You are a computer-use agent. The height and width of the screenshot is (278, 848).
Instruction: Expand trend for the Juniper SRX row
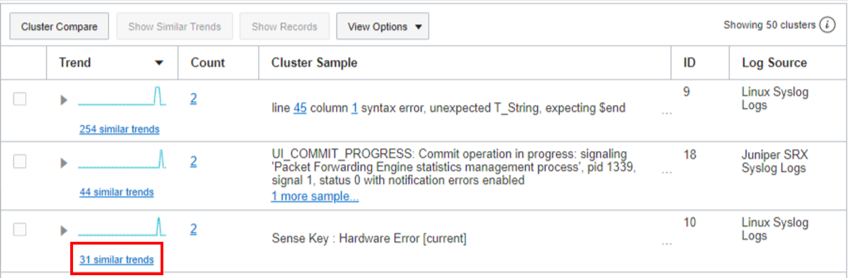pos(64,163)
